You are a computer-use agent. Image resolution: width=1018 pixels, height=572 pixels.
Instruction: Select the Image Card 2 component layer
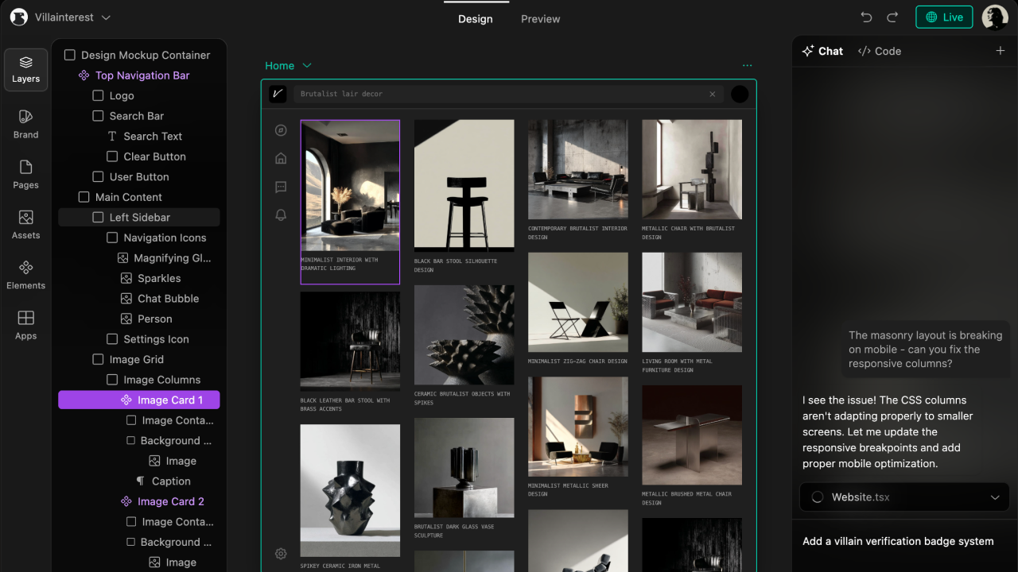(x=162, y=501)
